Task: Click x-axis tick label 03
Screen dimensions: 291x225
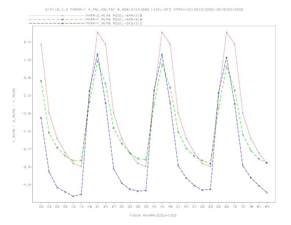Action: 49,207
